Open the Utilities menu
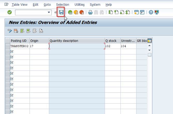 (x=80, y=5)
